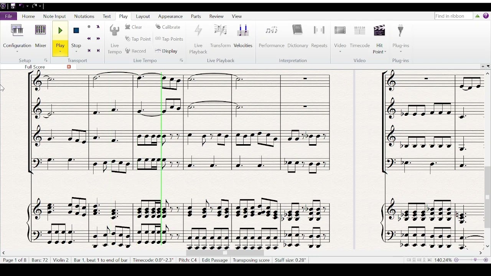Click Clear in Live Tempo group

click(133, 27)
